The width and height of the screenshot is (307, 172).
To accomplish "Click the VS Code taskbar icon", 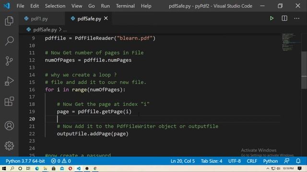I will pos(79,168).
